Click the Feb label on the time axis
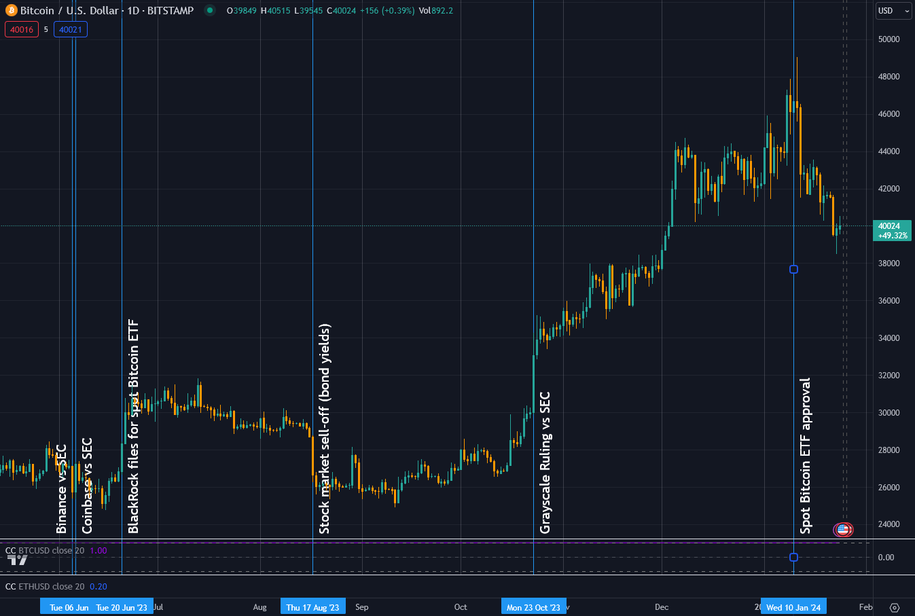Screen dimensions: 915x616 point(865,607)
